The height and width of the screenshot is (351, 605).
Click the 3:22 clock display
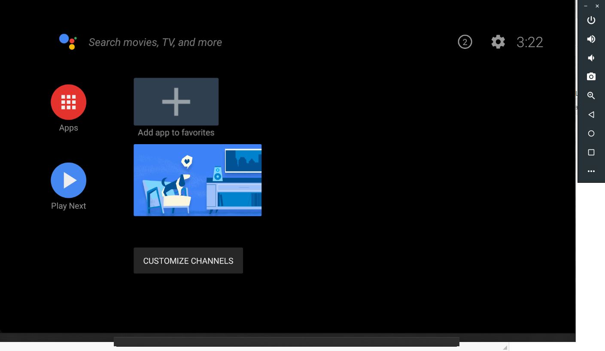click(x=529, y=42)
